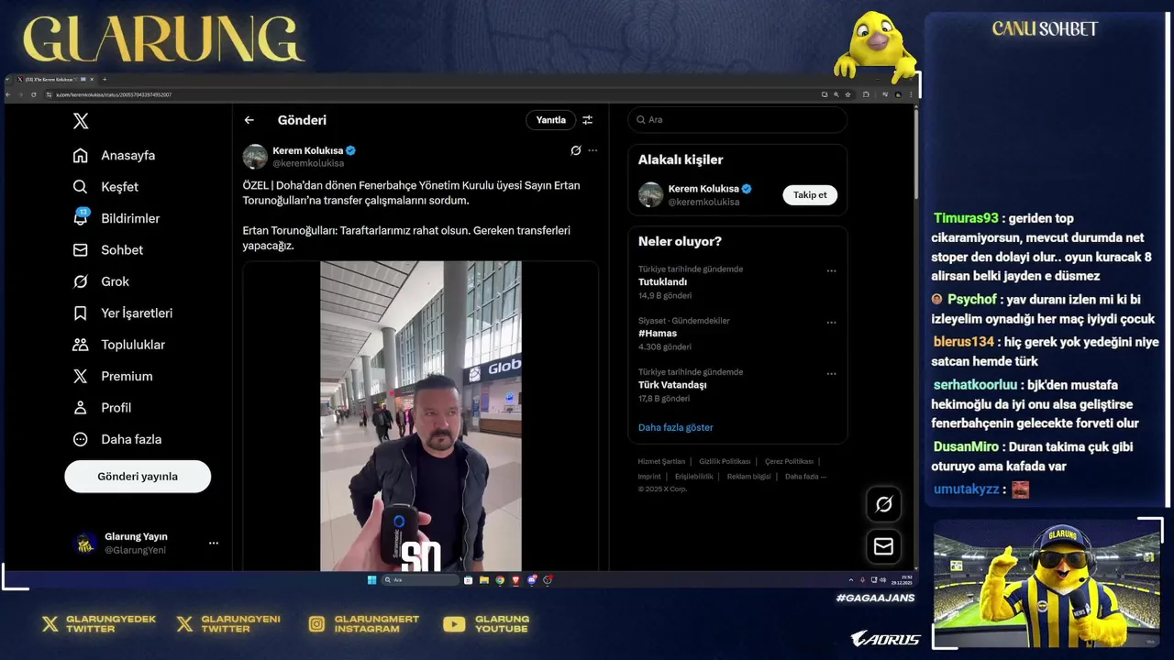Image resolution: width=1174 pixels, height=660 pixels.
Task: Open Hizmet Şartları footer link
Action: point(661,461)
